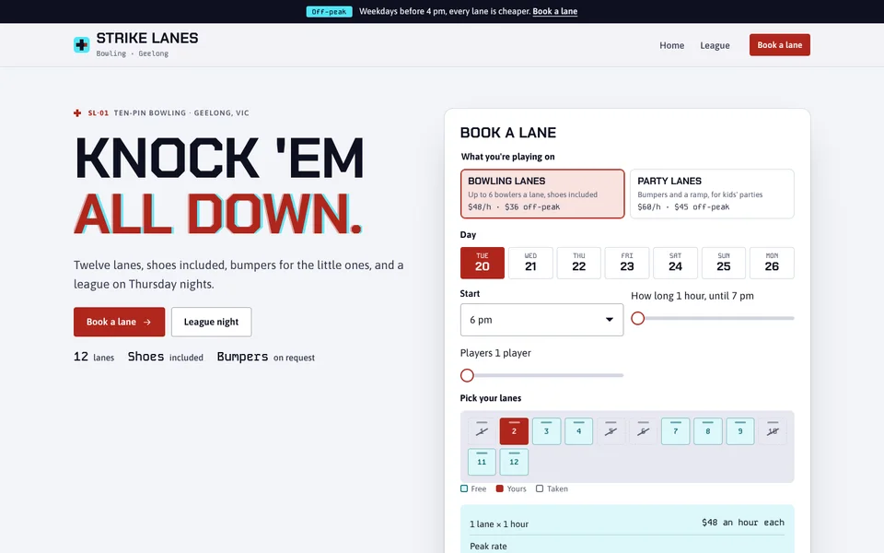The image size is (884, 553).
Task: Choose Mon 26 as the day
Action: [x=772, y=263]
